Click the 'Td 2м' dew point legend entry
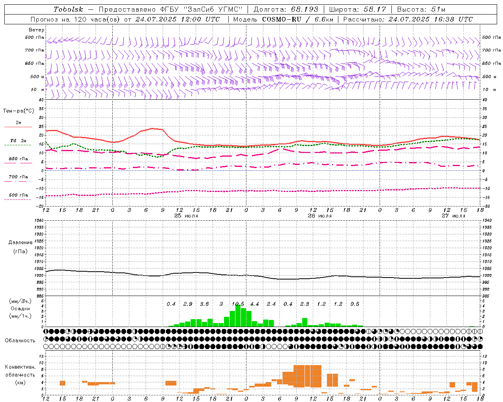This screenshot has height=402, width=503. click(18, 141)
